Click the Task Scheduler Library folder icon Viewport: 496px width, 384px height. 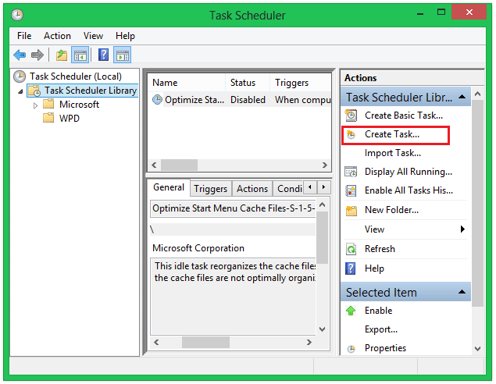pyautogui.click(x=35, y=91)
